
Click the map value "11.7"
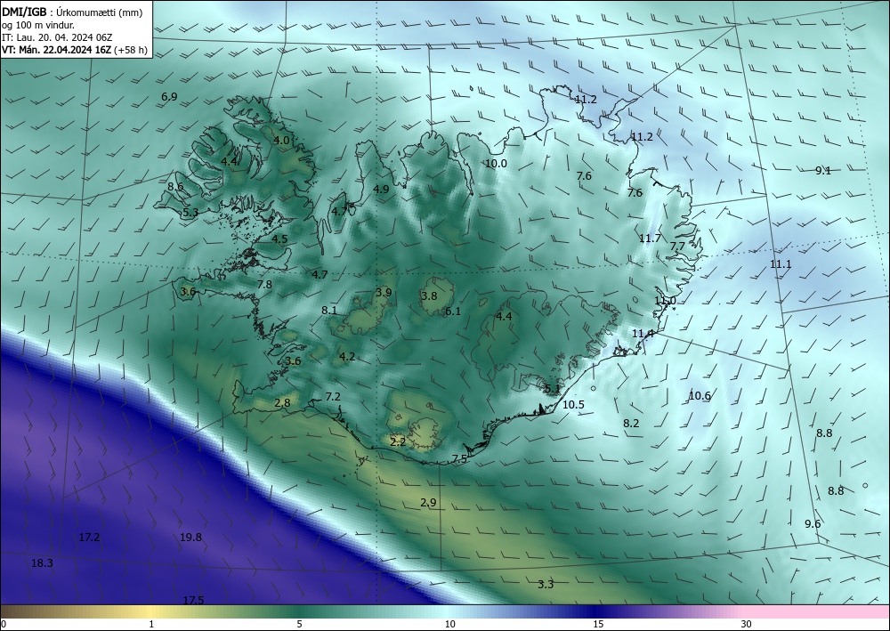pos(650,238)
